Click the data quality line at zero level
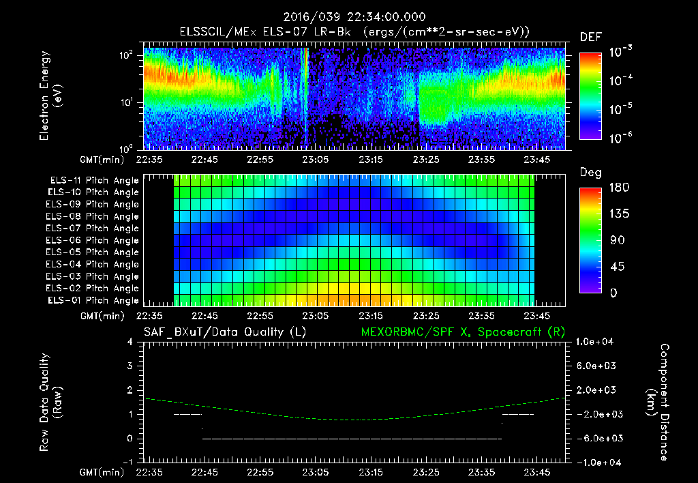 point(352,439)
